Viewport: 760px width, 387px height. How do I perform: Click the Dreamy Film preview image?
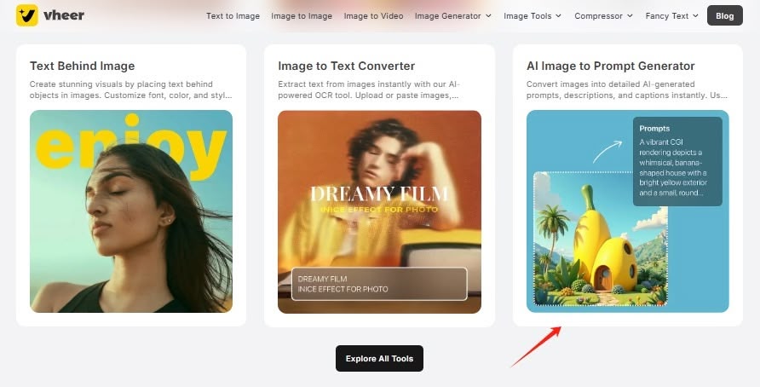[379, 211]
